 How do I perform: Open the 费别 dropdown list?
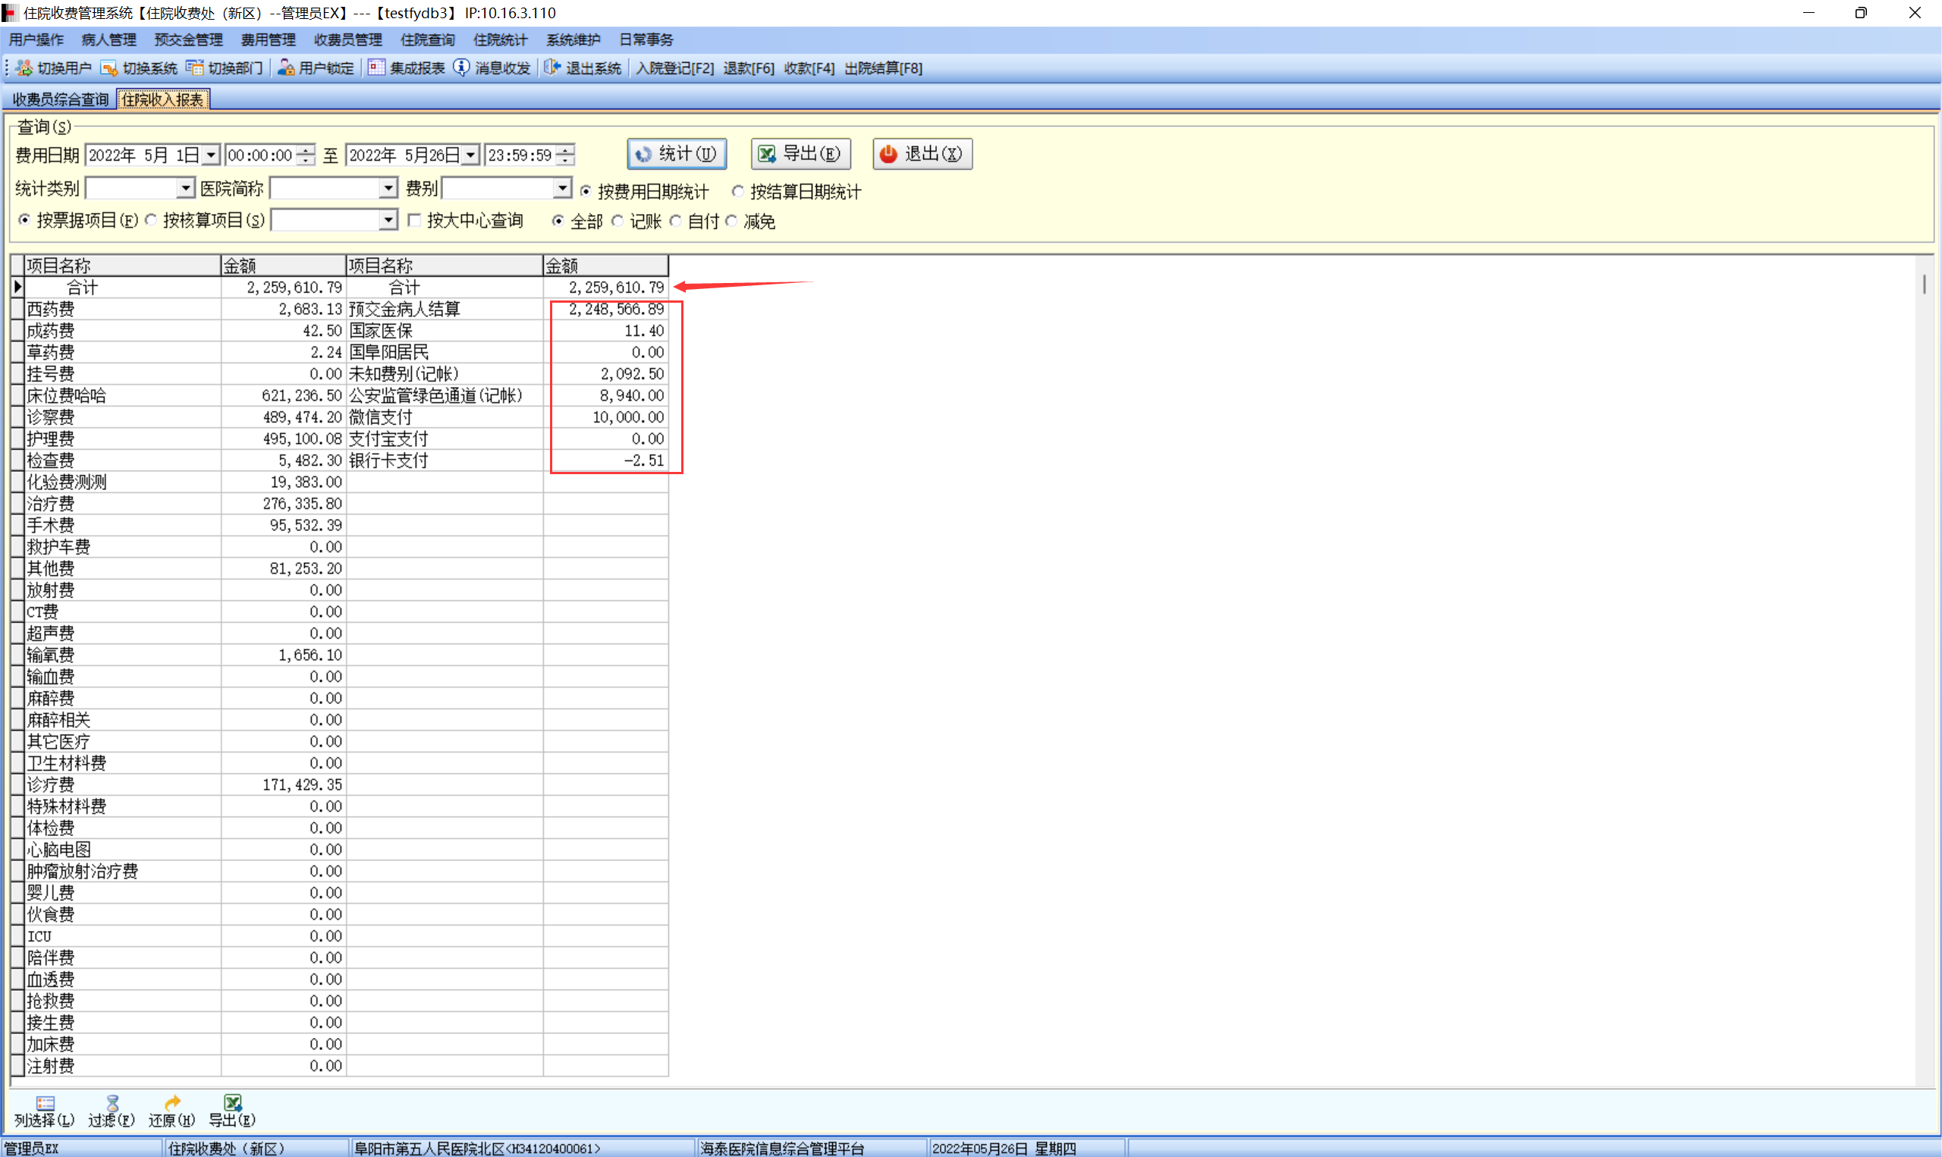(x=562, y=188)
